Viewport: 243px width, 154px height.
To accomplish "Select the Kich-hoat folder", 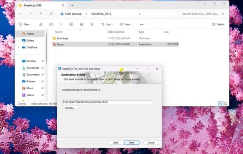I will pos(115,38).
